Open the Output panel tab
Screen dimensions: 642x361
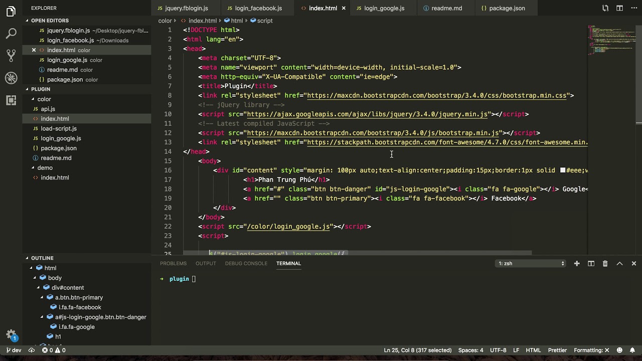pos(206,263)
